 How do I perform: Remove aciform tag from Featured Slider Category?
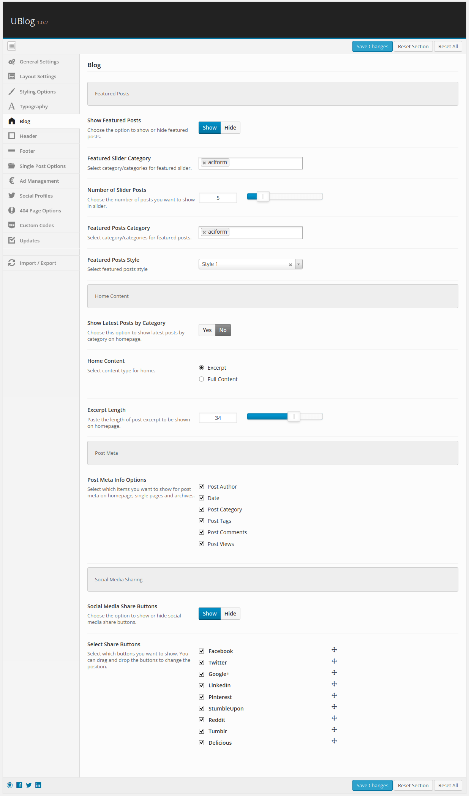[204, 163]
